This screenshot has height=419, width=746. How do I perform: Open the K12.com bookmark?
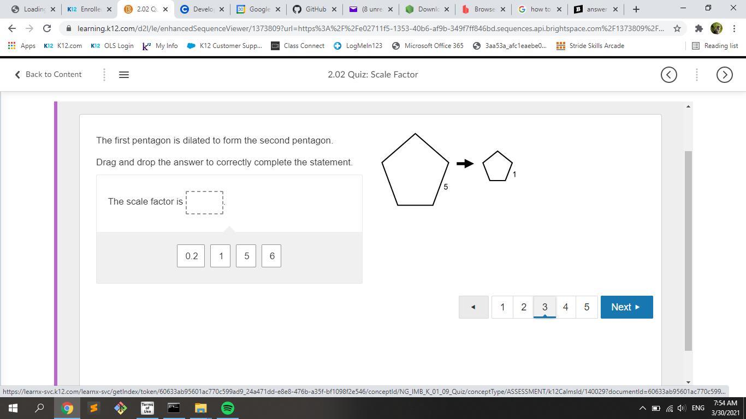[x=63, y=46]
